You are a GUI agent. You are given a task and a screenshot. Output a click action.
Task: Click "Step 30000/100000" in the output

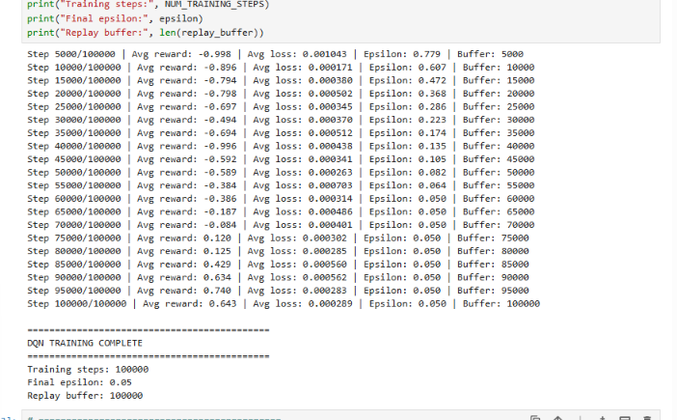74,120
